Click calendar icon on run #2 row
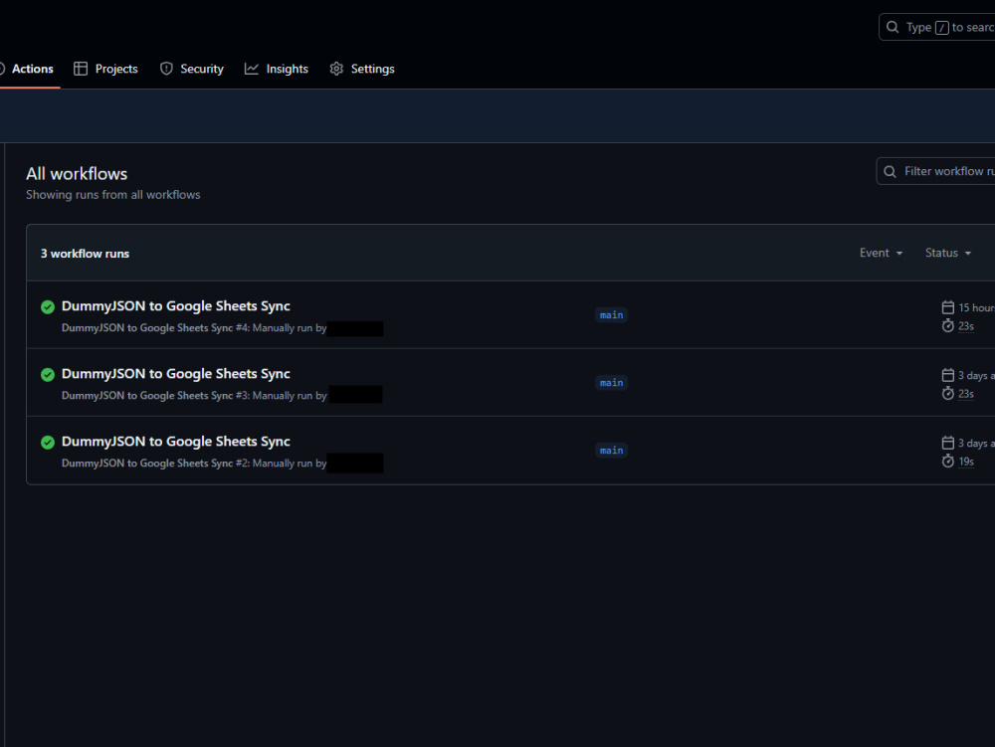This screenshot has height=747, width=995. (x=948, y=443)
